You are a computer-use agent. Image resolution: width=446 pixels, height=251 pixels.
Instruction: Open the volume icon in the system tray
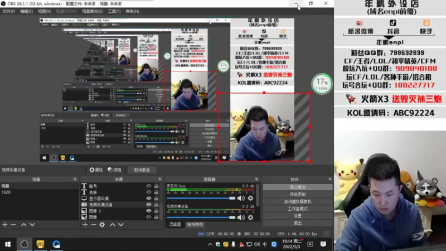[x=257, y=244]
